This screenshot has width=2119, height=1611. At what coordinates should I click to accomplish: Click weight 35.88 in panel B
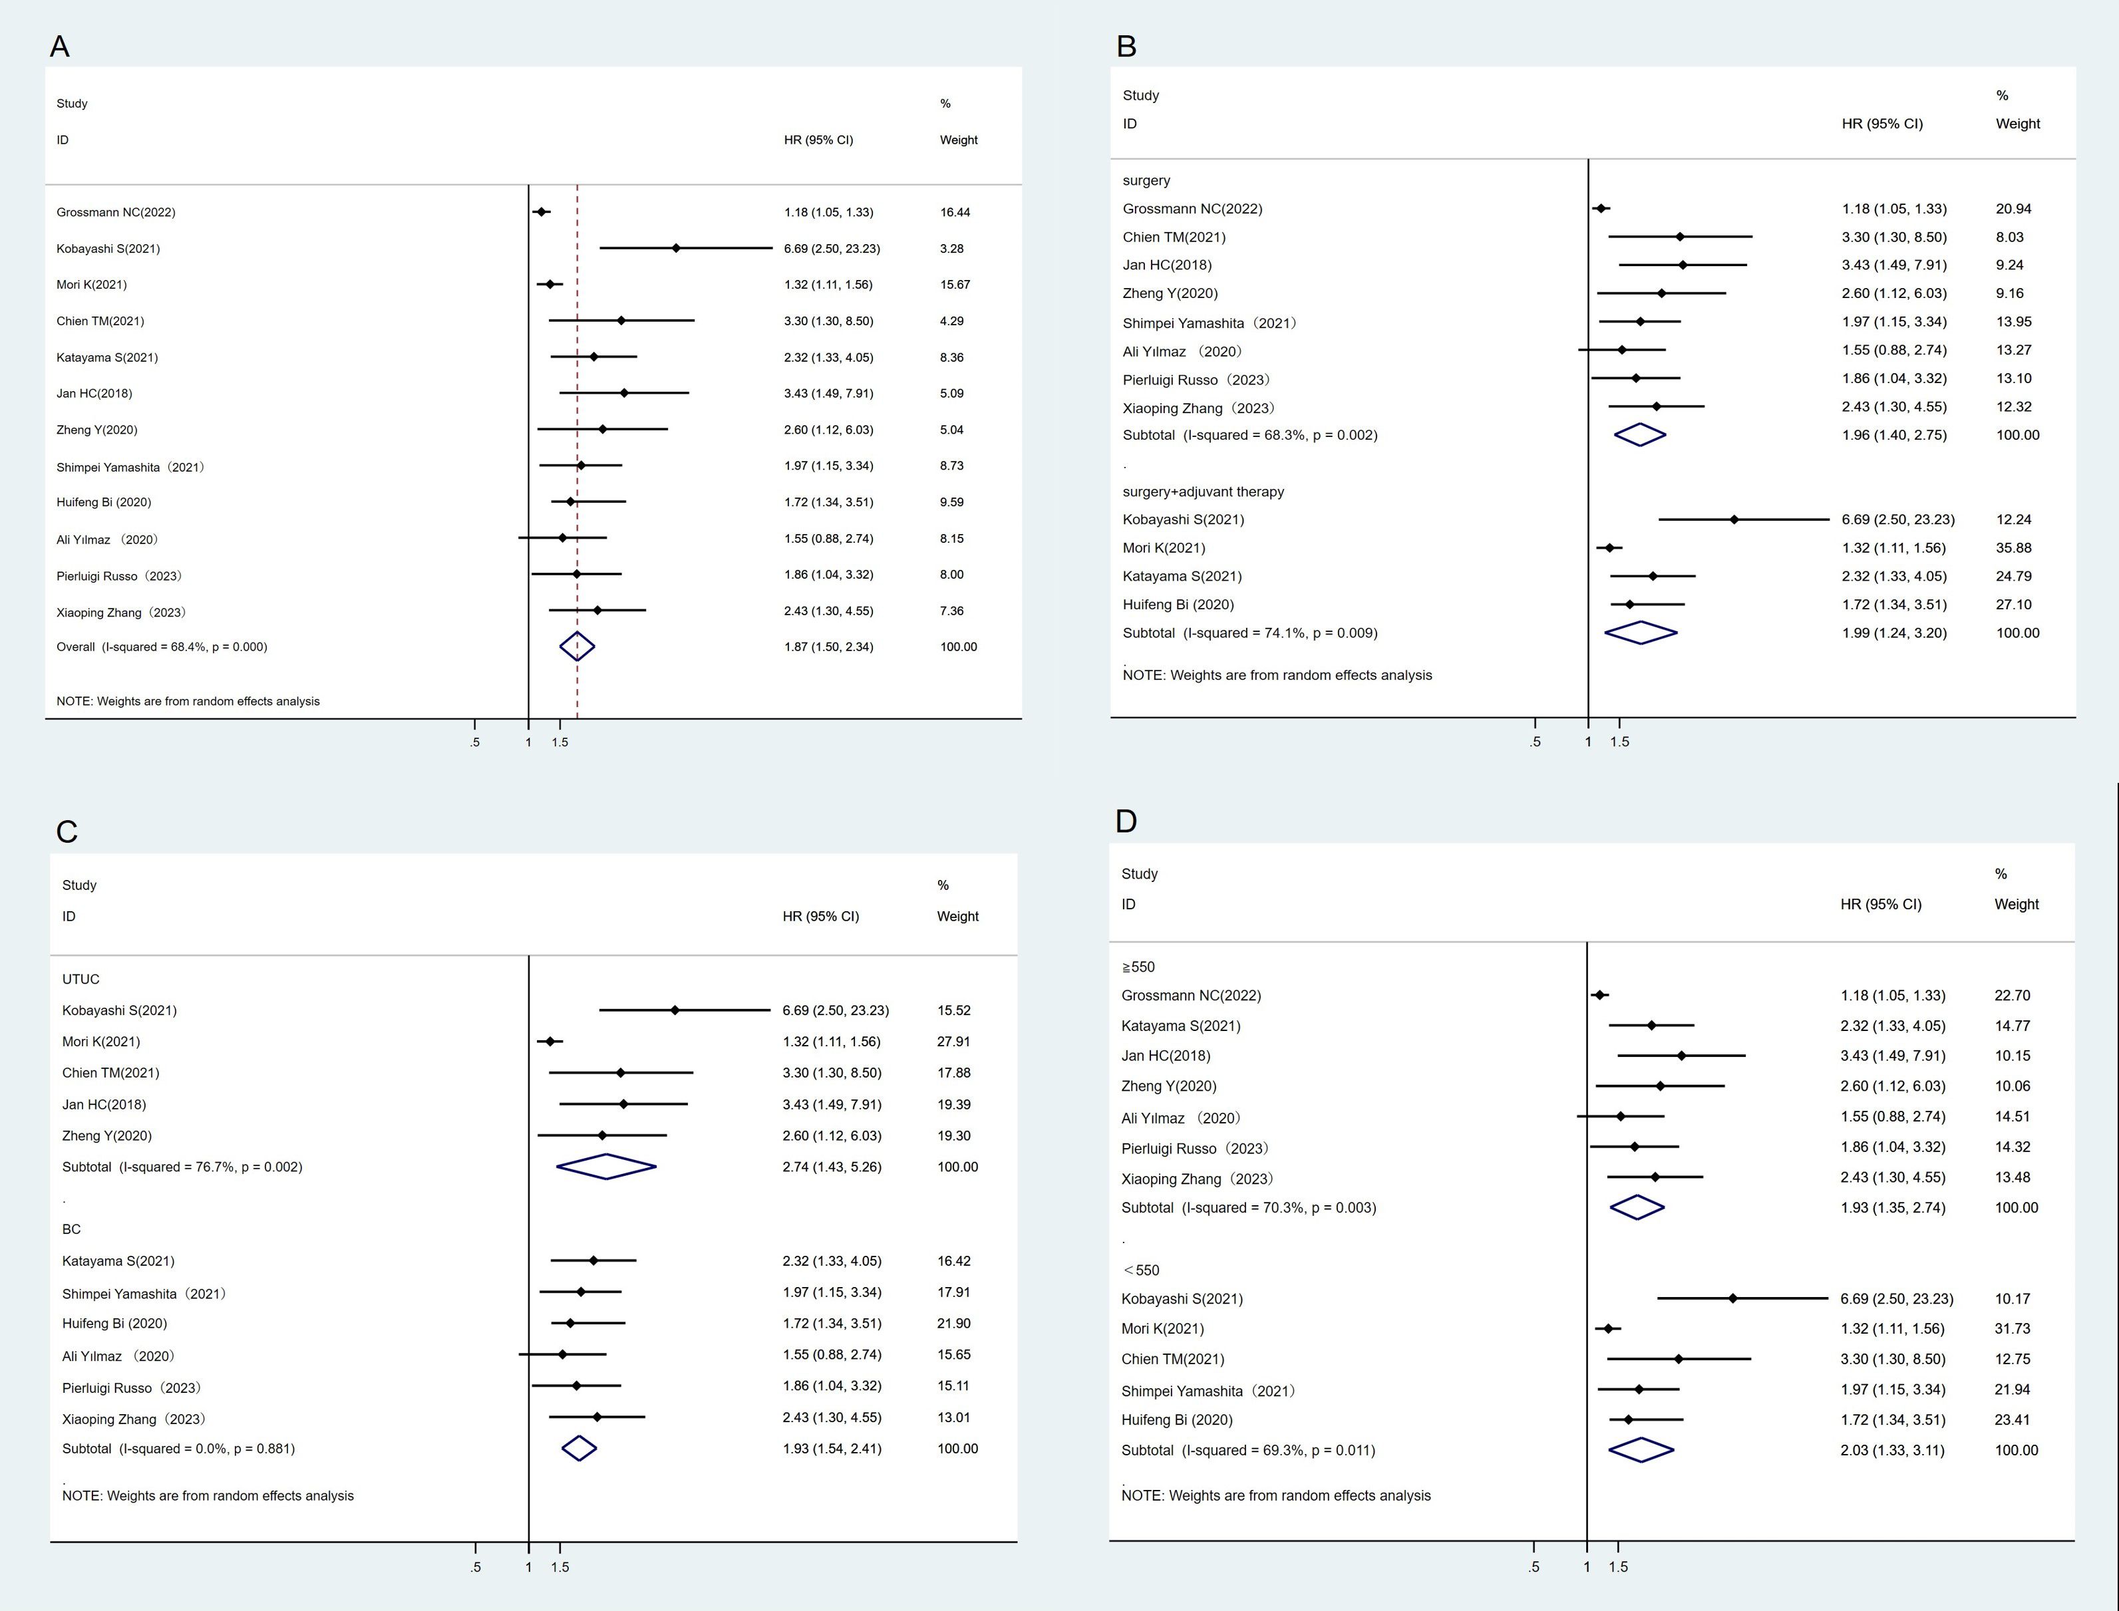[x=2013, y=547]
